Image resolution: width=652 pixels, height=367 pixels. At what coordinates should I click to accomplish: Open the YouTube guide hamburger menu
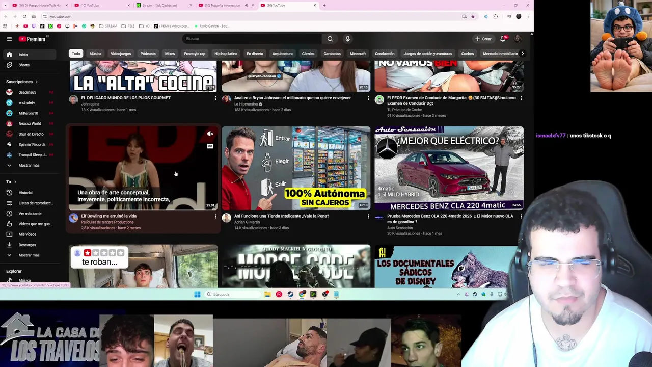pos(9,39)
